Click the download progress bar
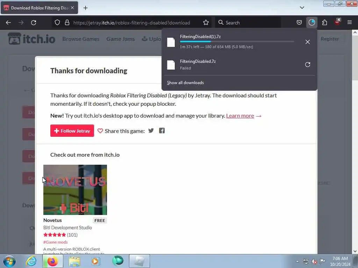 click(237, 42)
